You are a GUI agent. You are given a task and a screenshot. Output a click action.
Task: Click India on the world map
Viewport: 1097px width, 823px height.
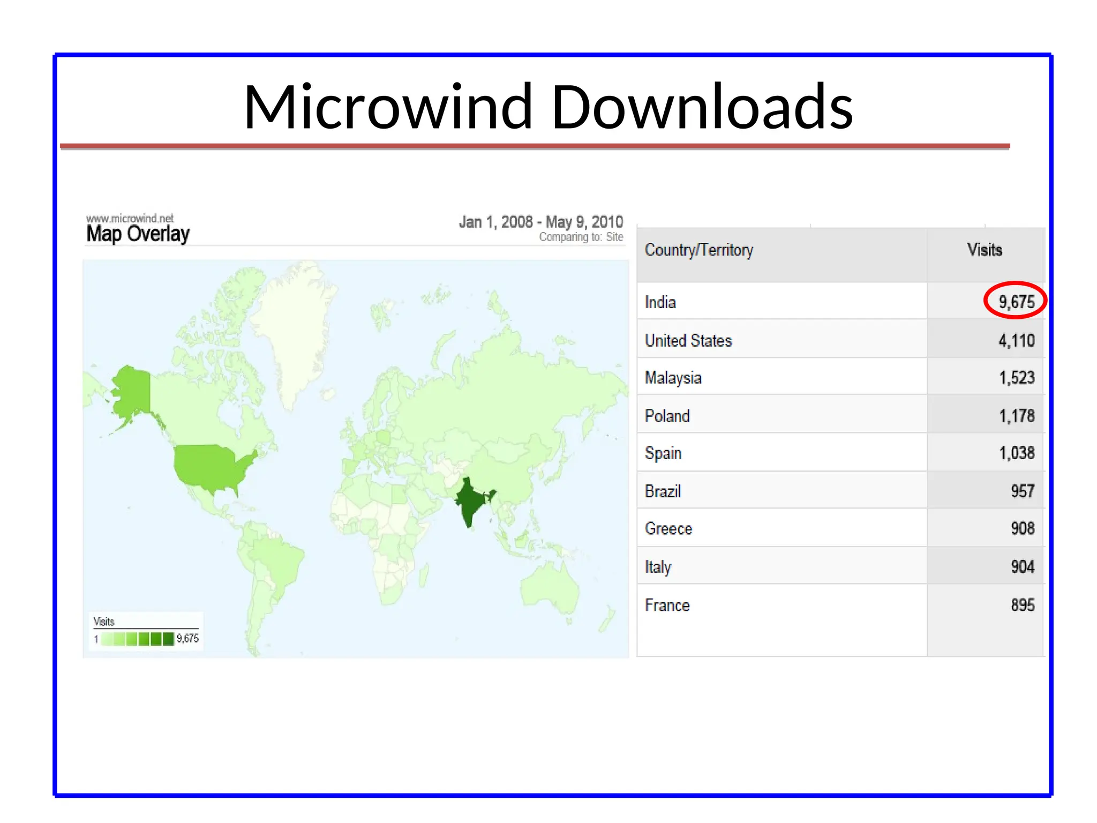pos(469,503)
